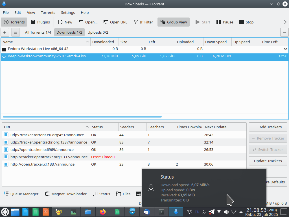
Task: Switch to All Torrents 1/4 tab
Action: click(38, 32)
